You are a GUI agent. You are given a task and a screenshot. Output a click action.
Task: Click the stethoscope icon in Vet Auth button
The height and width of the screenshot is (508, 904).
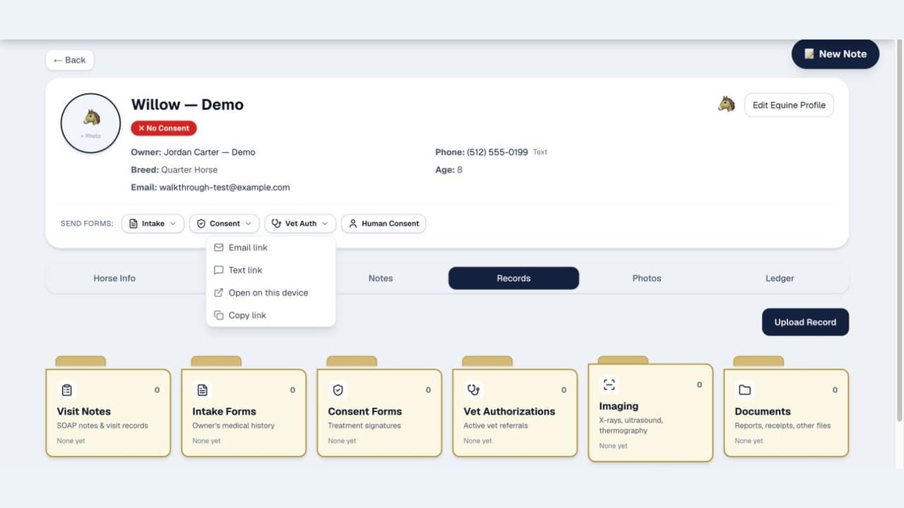pos(276,224)
